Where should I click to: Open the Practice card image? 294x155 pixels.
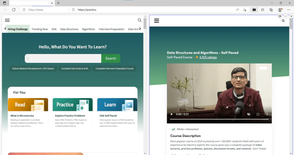[x=72, y=104]
